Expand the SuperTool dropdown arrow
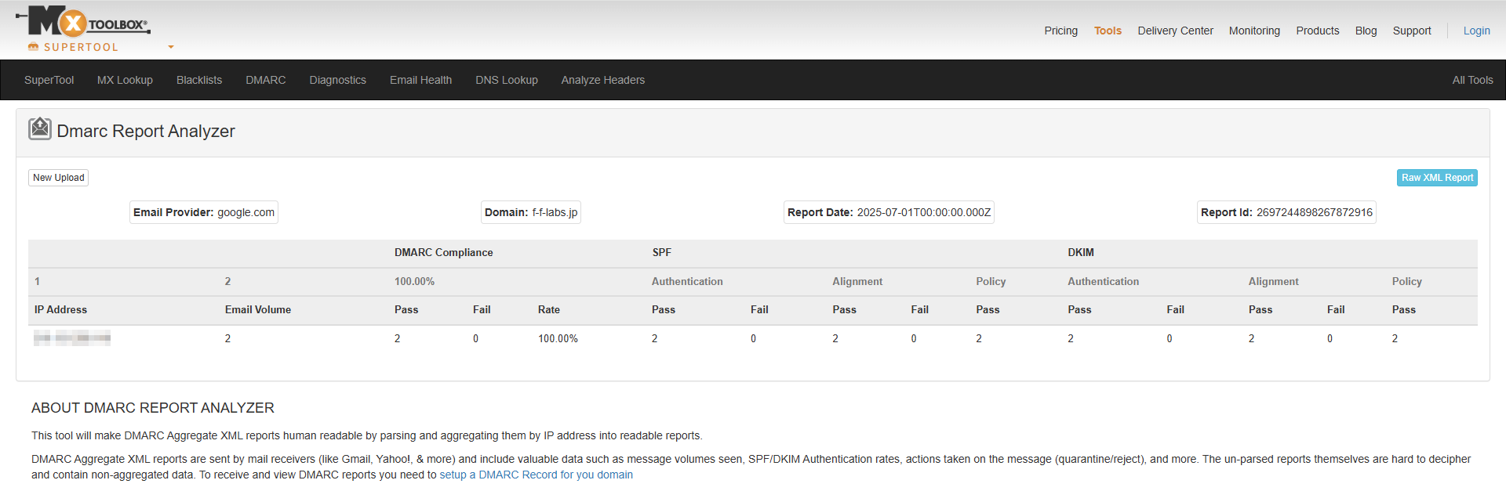The height and width of the screenshot is (491, 1506). click(171, 47)
